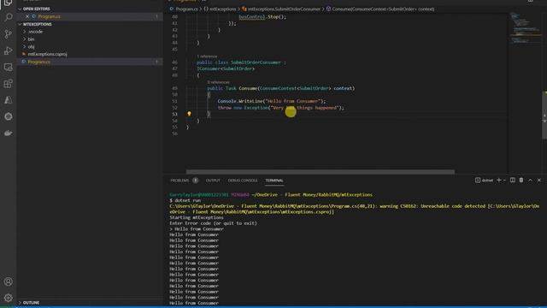Open mtExceptions.csproj in file tree
Viewport: 547px width, 308px height.
[48, 54]
